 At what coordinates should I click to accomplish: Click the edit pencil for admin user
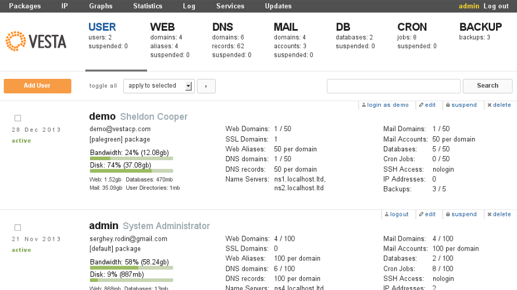coord(422,215)
